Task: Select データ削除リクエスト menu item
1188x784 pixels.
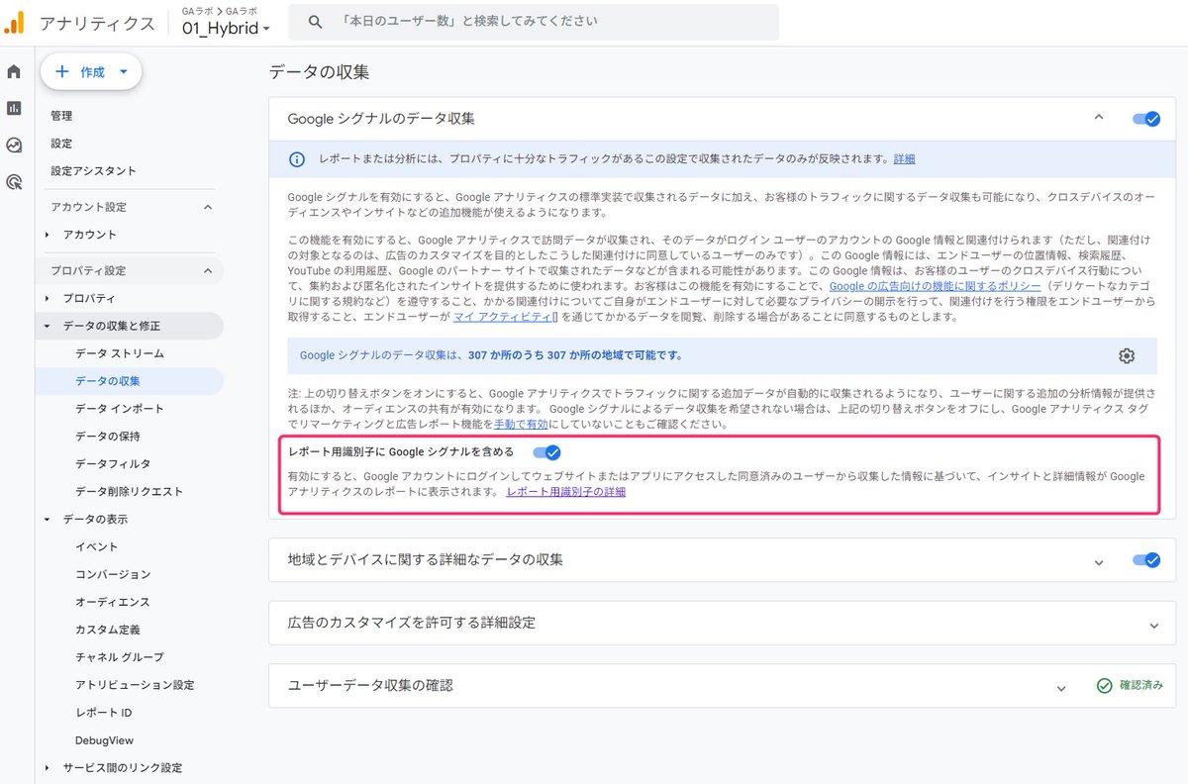Action: click(x=130, y=491)
